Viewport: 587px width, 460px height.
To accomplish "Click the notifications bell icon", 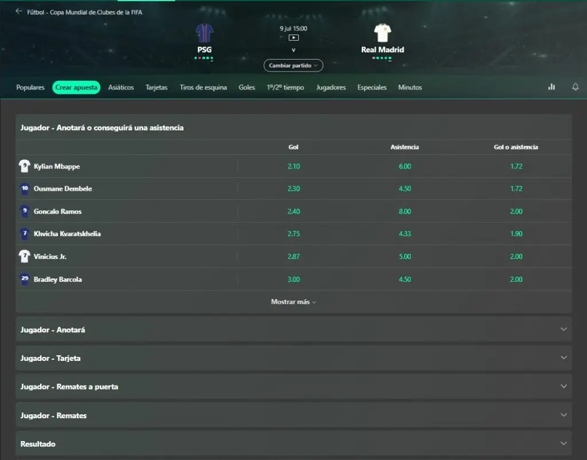I will (575, 87).
